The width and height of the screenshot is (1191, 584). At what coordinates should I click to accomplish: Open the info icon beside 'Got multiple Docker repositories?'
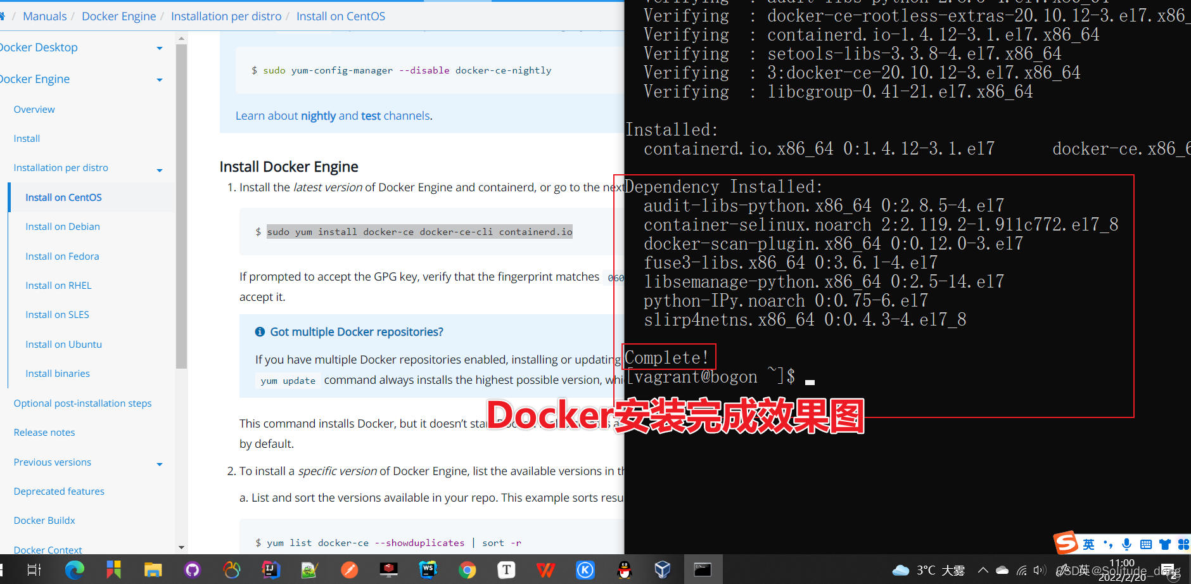click(260, 332)
